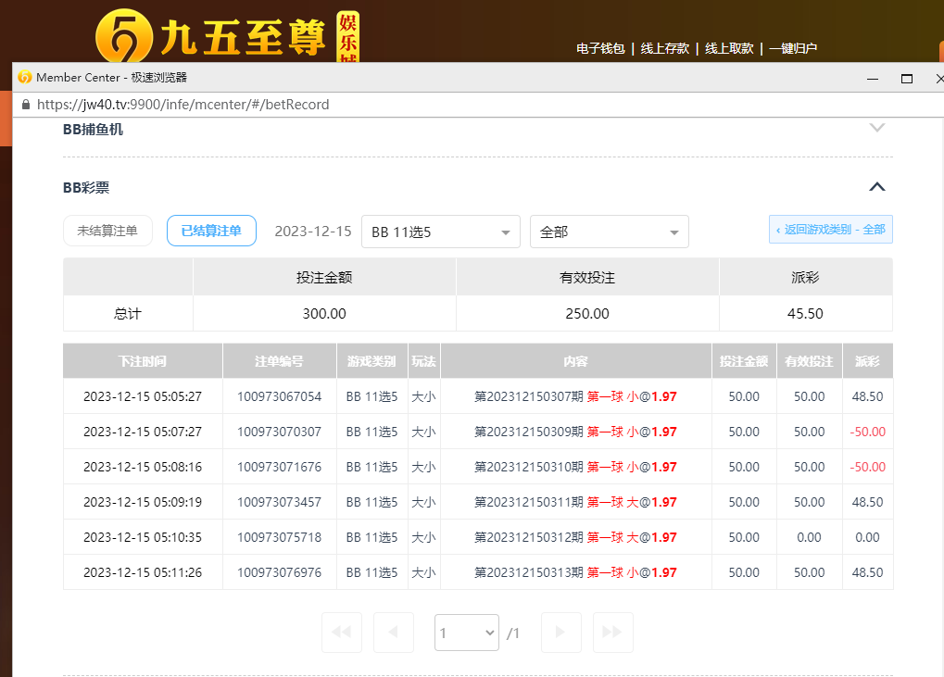Image resolution: width=944 pixels, height=677 pixels.
Task: Click the Member Center window favicon
Action: click(x=25, y=78)
